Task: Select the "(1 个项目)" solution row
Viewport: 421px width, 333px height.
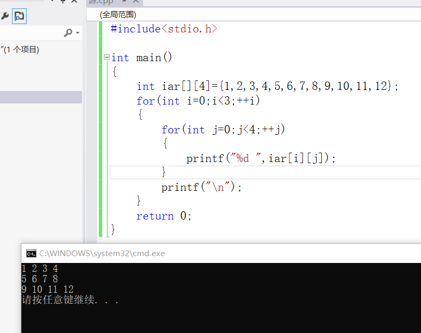Action: point(20,50)
